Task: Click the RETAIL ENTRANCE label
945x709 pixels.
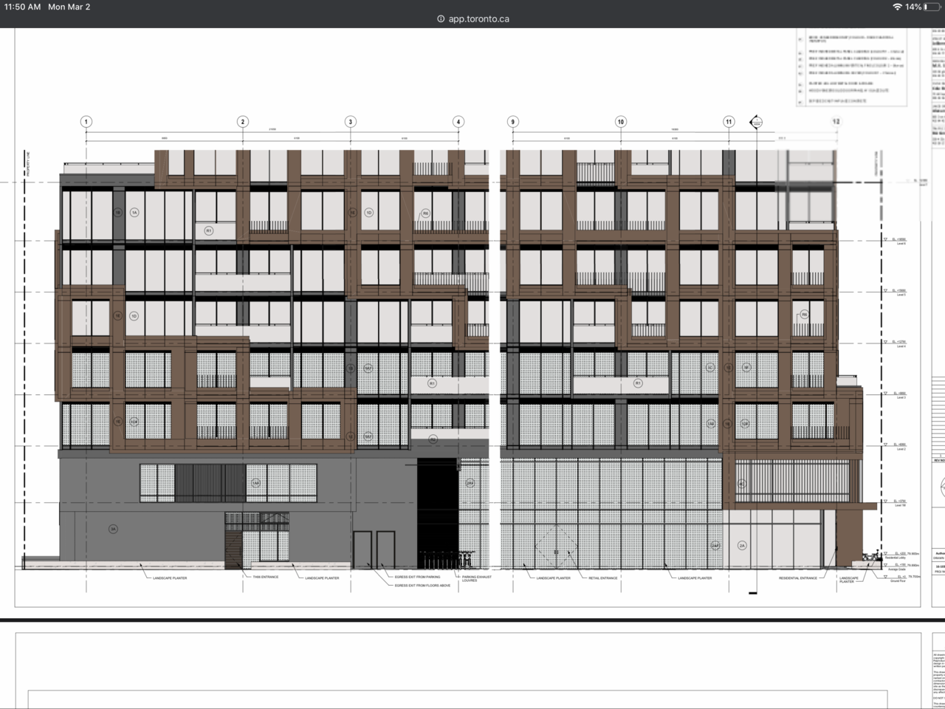Action: [x=603, y=578]
